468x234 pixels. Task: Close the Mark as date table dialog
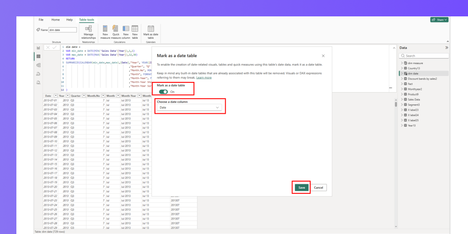pos(323,56)
